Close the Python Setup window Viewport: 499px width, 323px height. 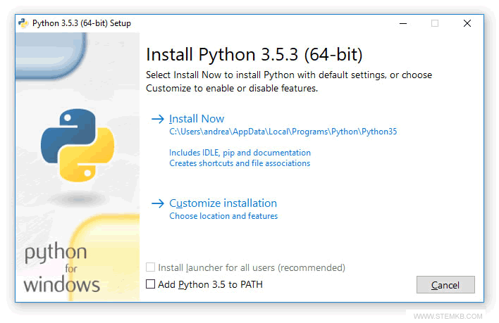point(467,23)
